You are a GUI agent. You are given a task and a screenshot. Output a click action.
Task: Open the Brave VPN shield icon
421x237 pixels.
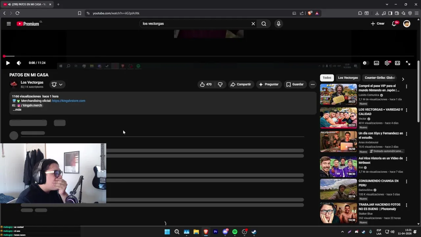point(410,13)
